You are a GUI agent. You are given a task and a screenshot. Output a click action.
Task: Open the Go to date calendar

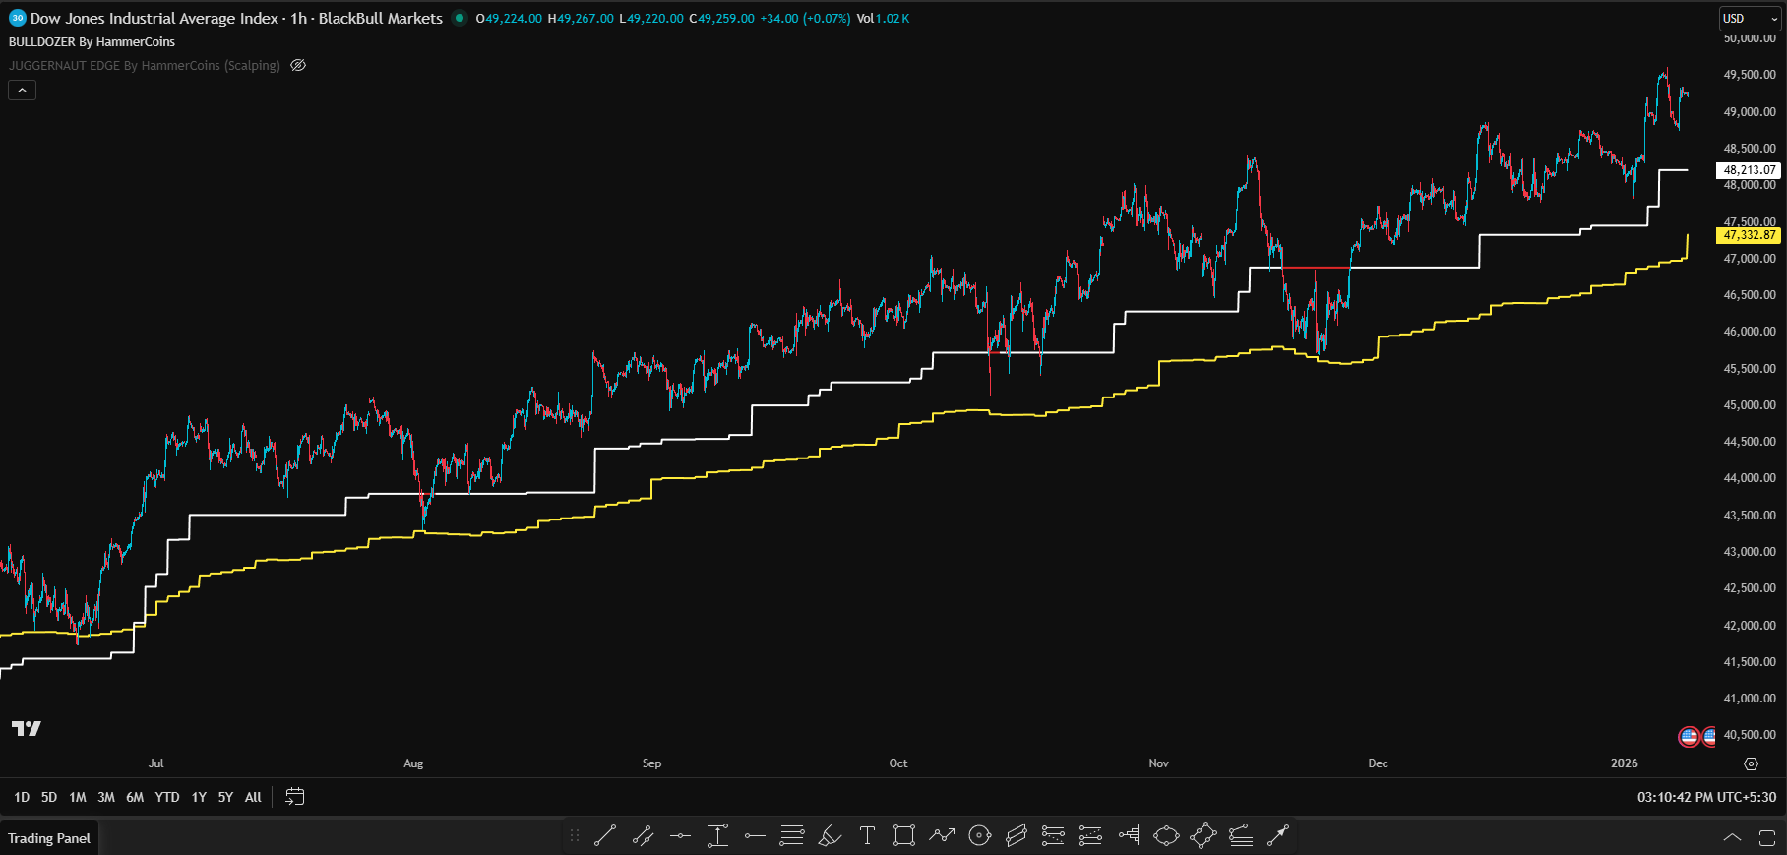(294, 797)
